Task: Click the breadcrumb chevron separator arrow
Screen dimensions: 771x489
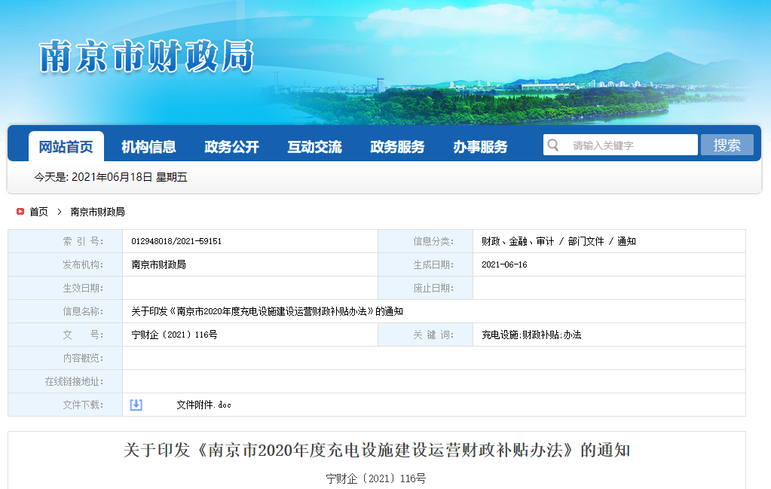Action: (60, 212)
